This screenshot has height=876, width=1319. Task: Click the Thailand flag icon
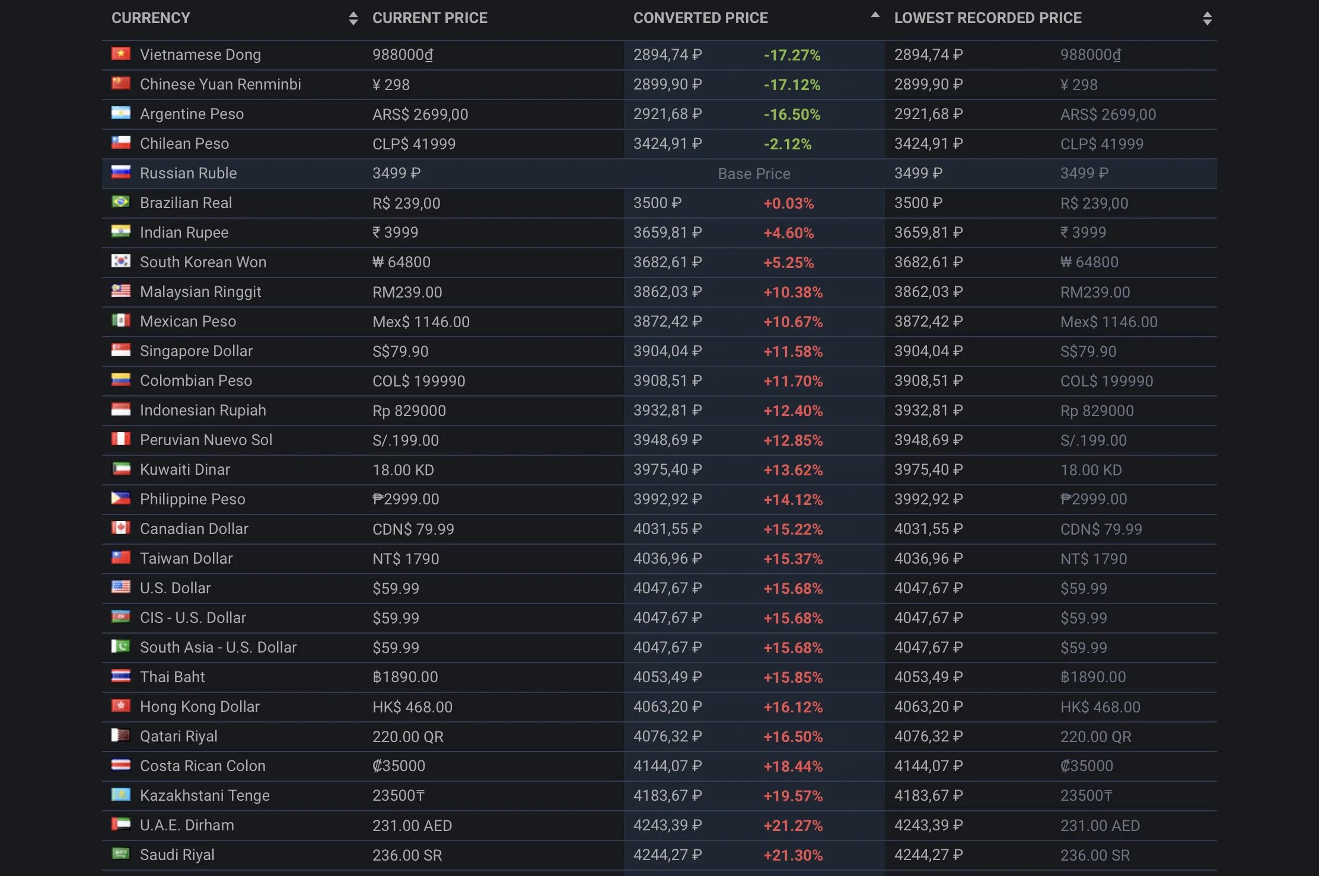(x=121, y=676)
